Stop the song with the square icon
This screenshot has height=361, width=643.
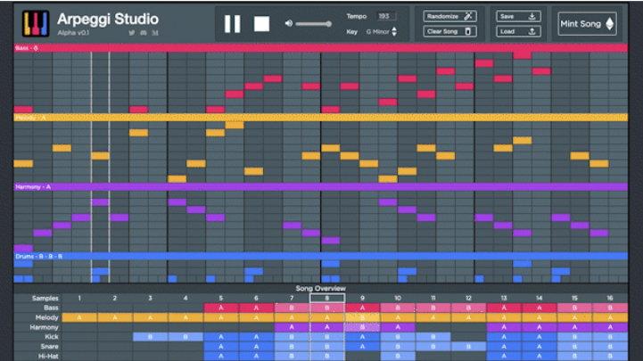(261, 24)
